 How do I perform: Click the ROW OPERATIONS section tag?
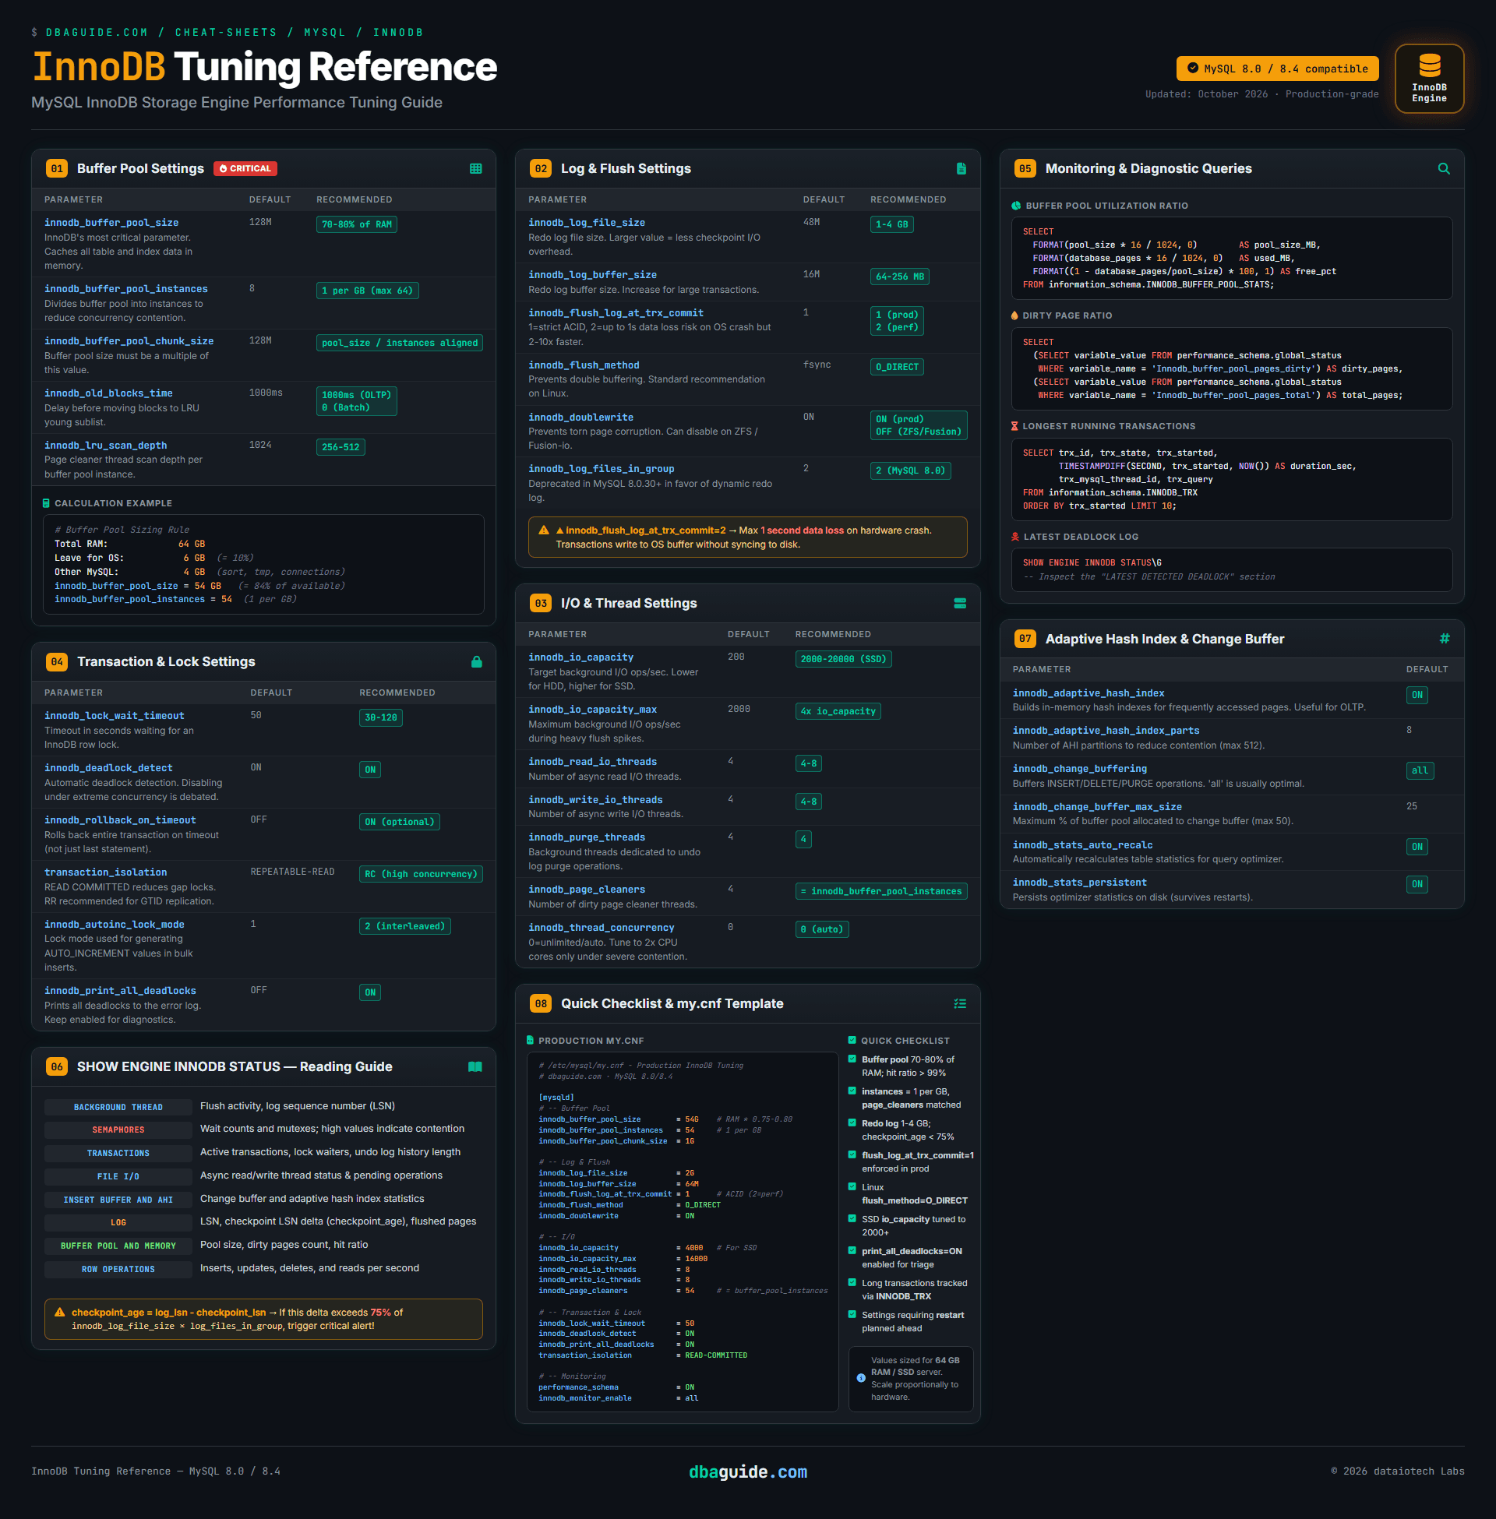[x=118, y=1269]
